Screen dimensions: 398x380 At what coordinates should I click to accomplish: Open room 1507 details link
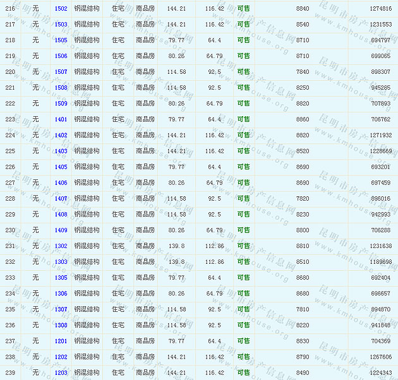point(61,72)
